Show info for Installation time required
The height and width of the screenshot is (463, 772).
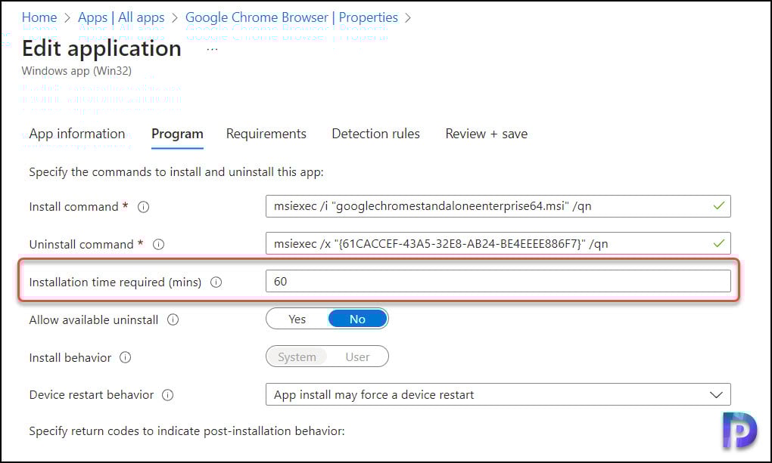[216, 282]
